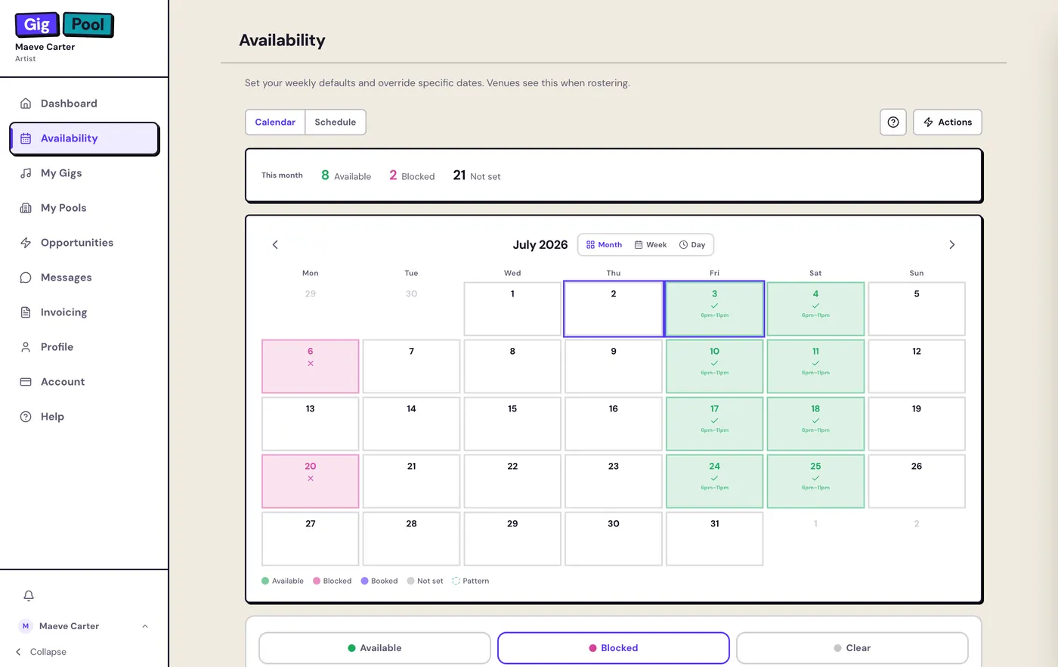Select July 31 cell
The image size is (1058, 667).
715,538
